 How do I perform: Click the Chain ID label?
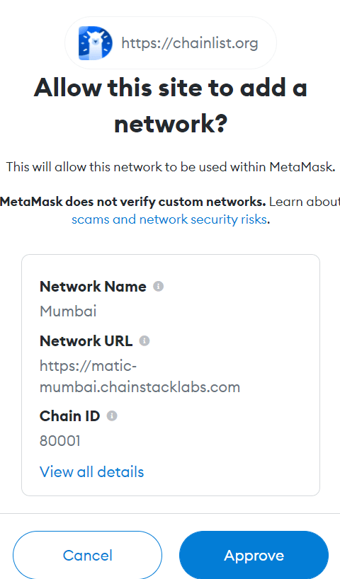tap(69, 416)
